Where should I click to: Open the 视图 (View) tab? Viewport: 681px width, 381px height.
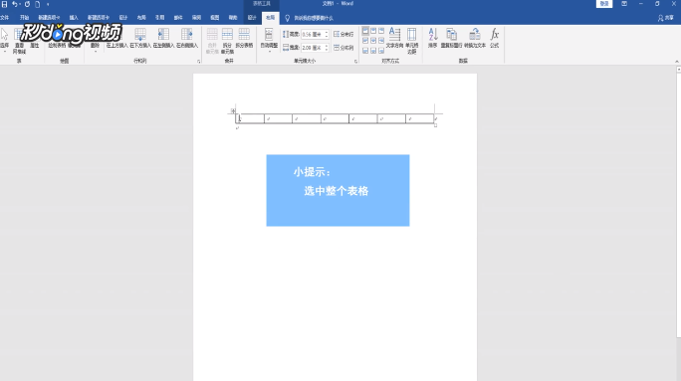pyautogui.click(x=214, y=18)
